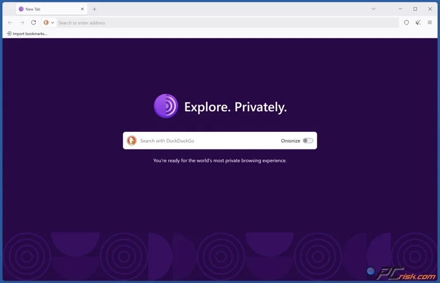The height and width of the screenshot is (283, 440).
Task: Close the New Tab tab
Action: tap(82, 9)
